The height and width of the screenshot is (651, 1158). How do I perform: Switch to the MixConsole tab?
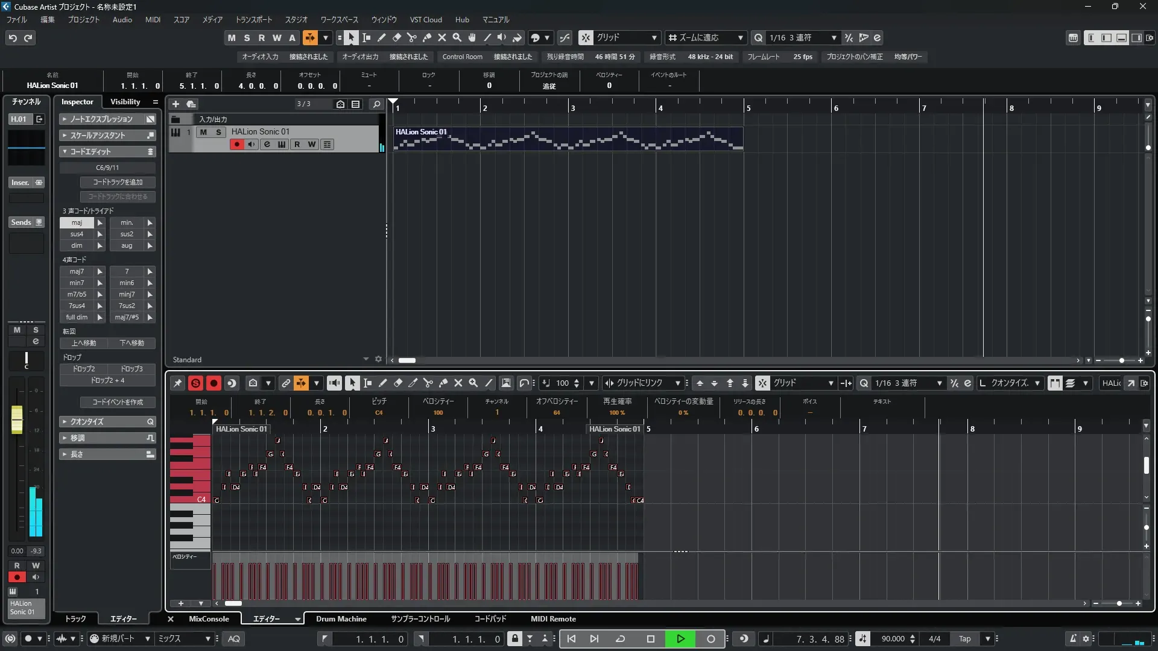pos(209,619)
